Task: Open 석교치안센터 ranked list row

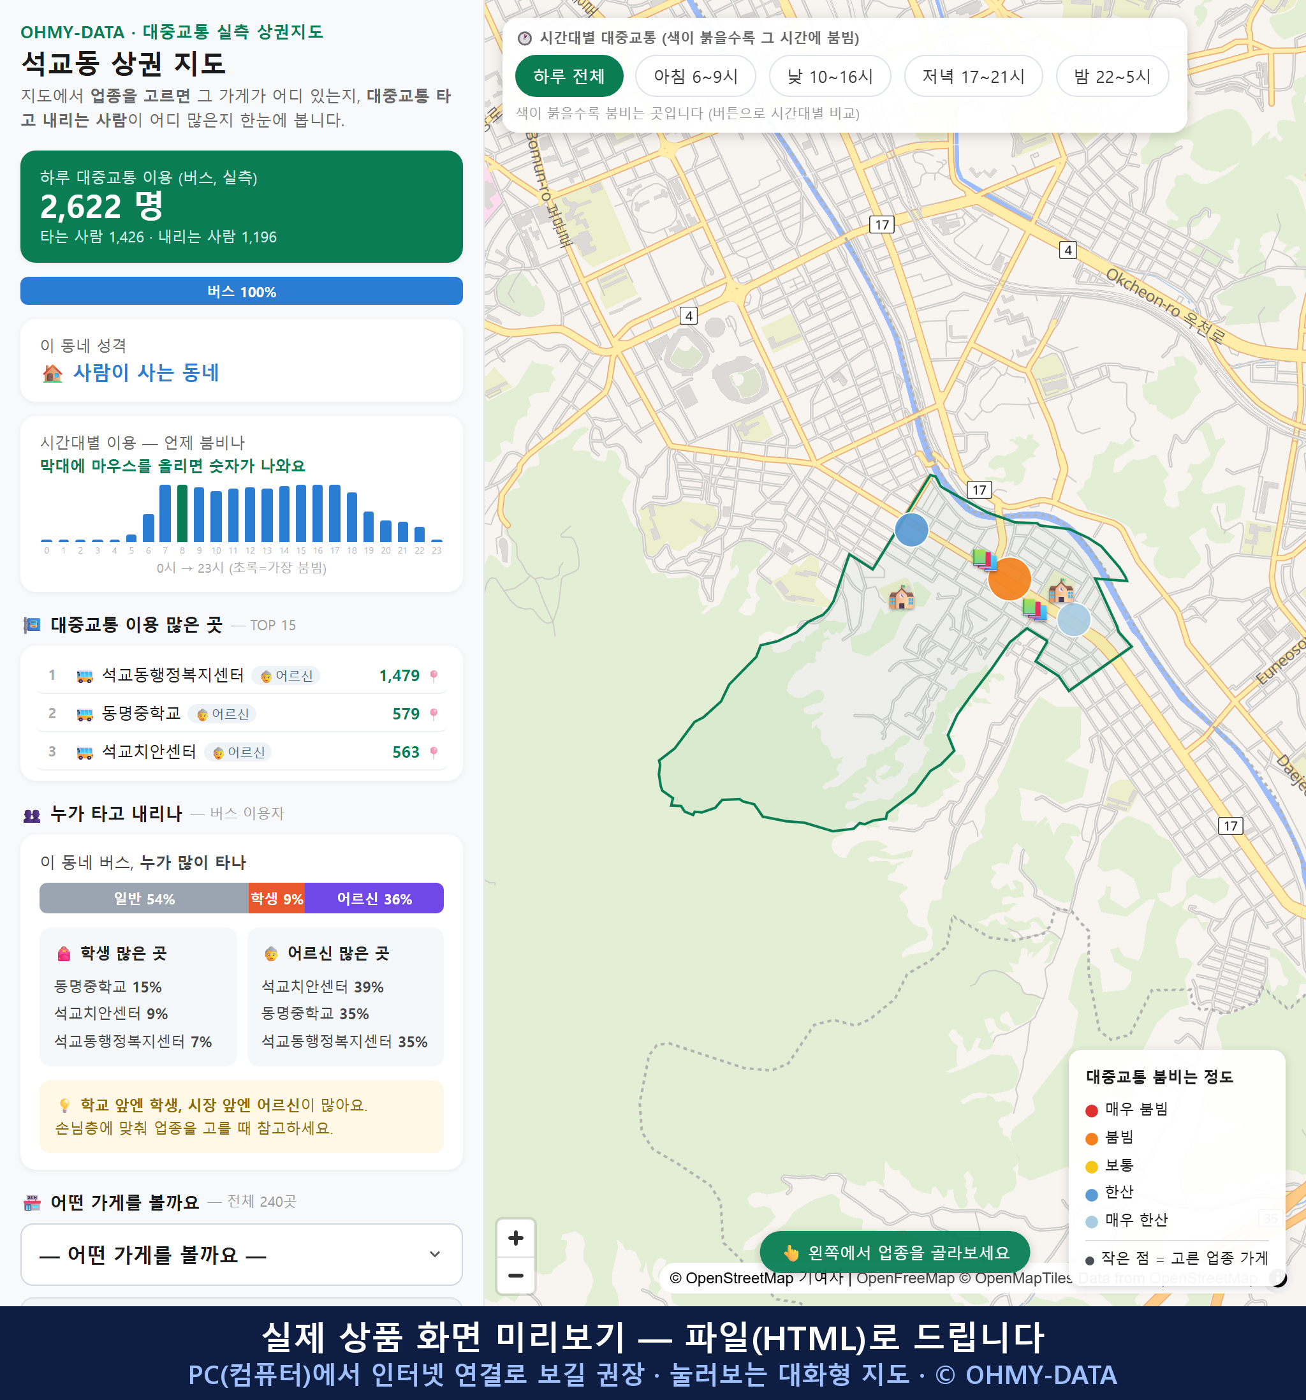Action: pos(242,751)
